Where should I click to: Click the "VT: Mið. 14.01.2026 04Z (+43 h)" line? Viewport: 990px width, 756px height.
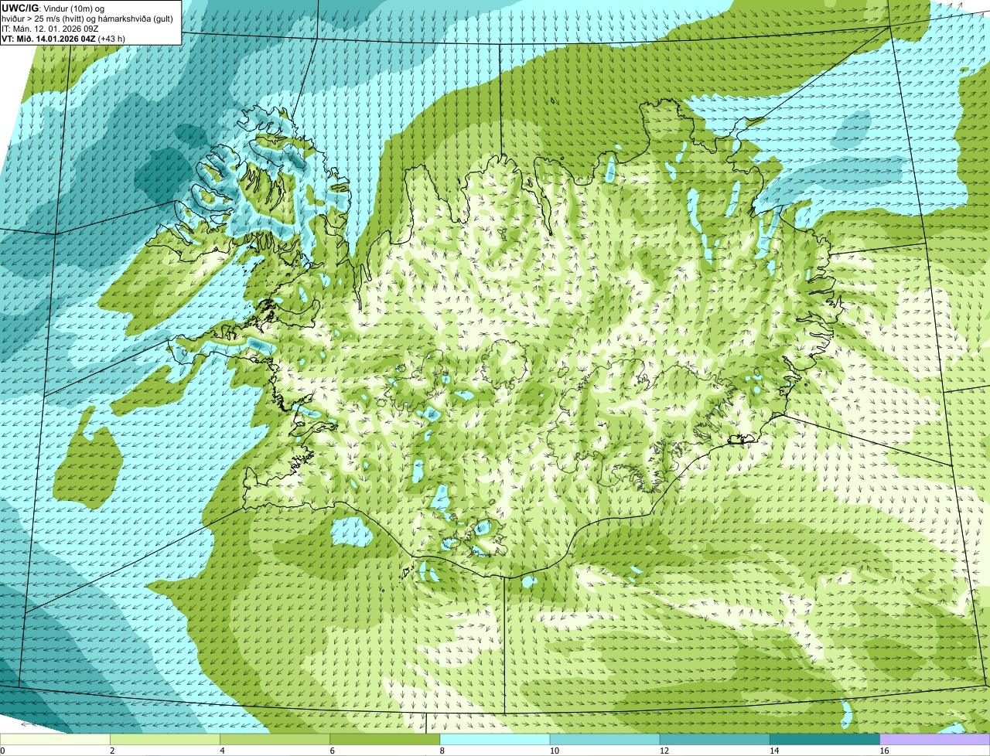(x=63, y=39)
